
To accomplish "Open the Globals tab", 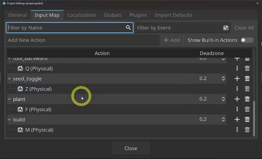I will pos(112,15).
